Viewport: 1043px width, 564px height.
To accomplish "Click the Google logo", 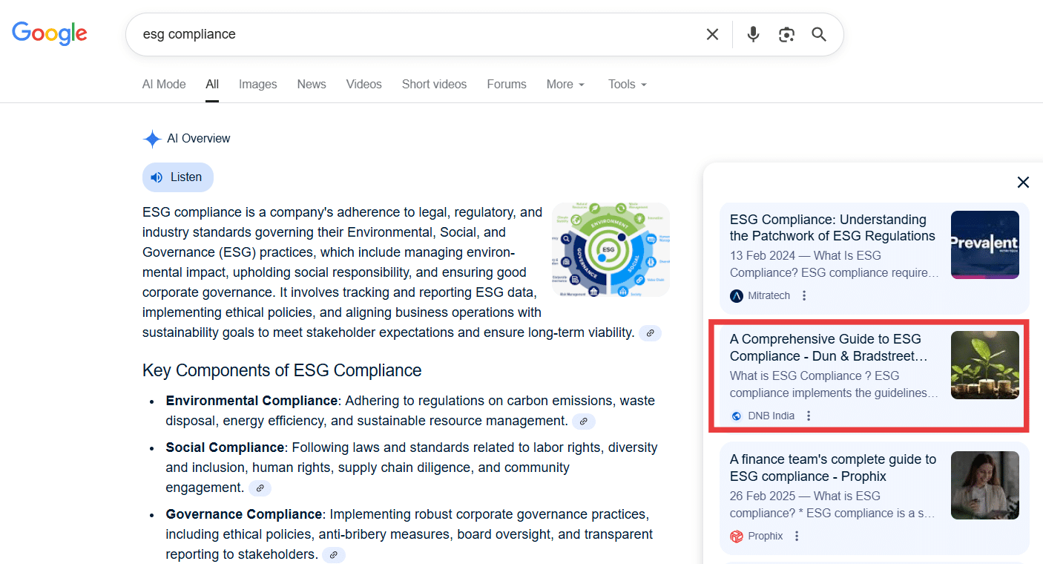I will [x=50, y=33].
